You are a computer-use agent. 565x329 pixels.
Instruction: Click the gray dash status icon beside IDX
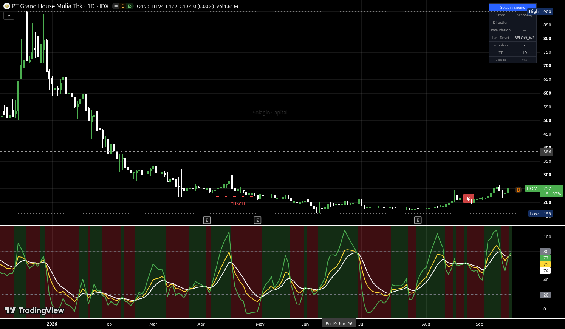pos(116,6)
